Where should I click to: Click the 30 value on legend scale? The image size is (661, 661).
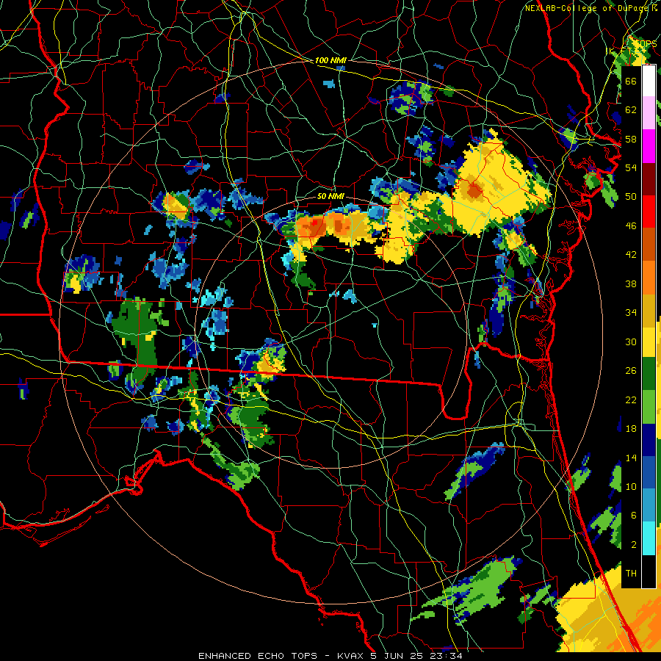click(631, 342)
